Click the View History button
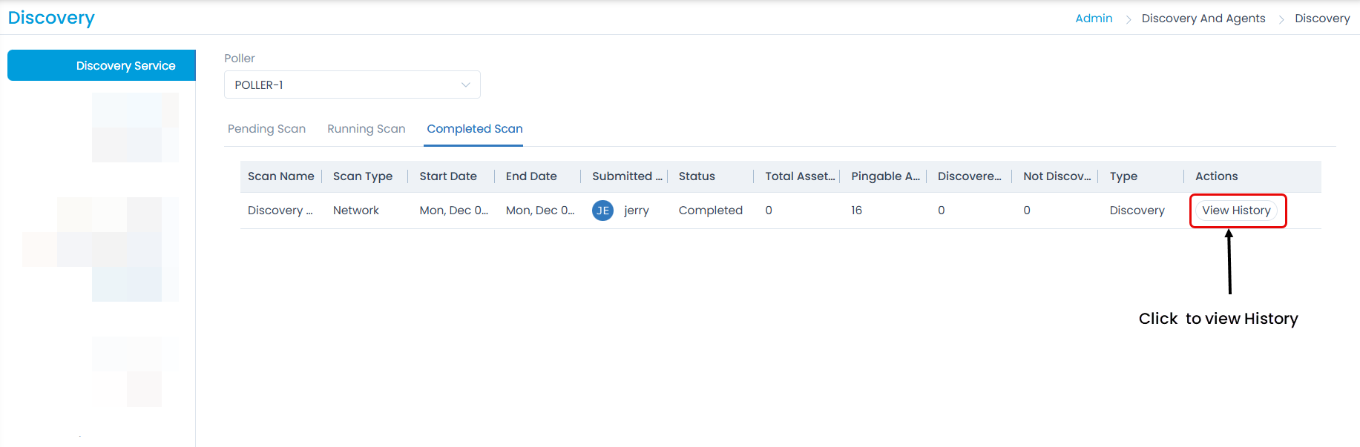This screenshot has height=447, width=1360. click(1236, 211)
